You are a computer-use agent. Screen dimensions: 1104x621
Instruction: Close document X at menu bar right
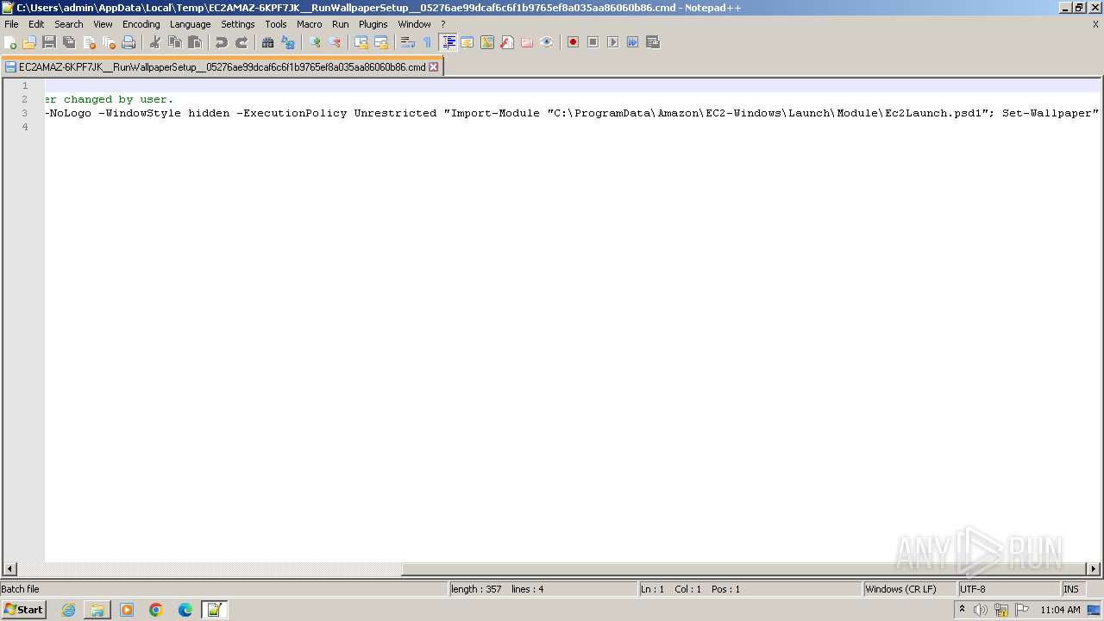pos(1095,24)
